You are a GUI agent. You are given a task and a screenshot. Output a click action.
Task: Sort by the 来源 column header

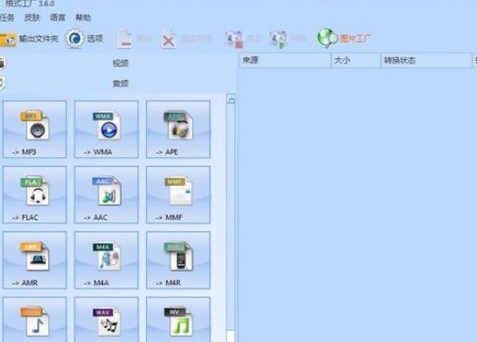(285, 60)
